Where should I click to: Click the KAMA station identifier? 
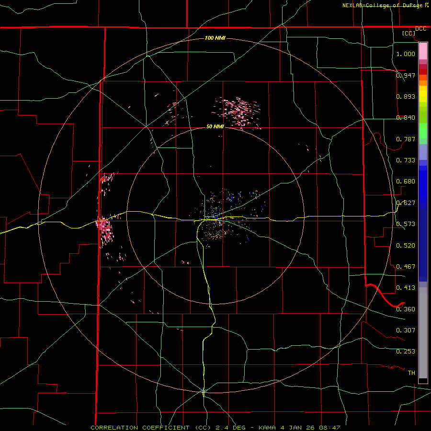[x=266, y=428]
